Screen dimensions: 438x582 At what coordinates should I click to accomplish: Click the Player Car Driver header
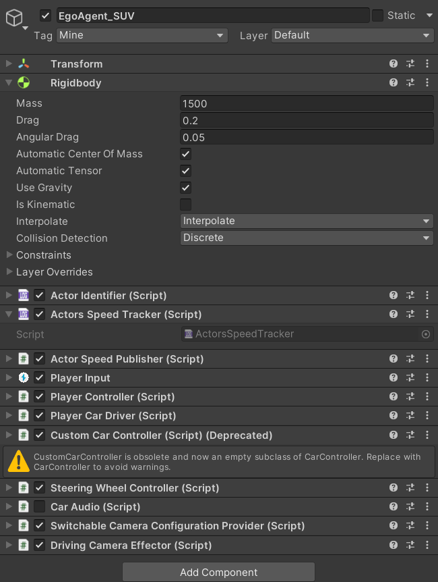click(x=219, y=415)
